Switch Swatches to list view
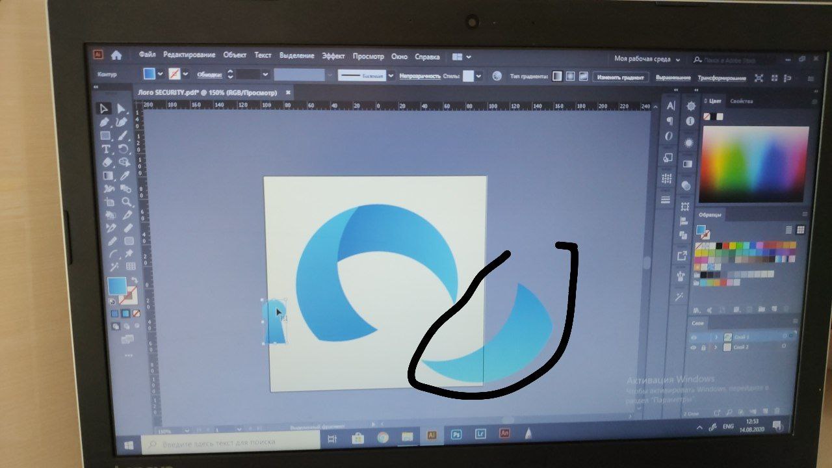 click(789, 229)
